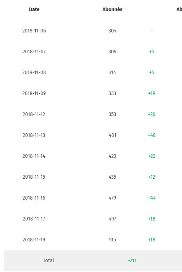The image size is (182, 272).
Task: Select the 2018-11-19 date cell
Action: [34, 240]
